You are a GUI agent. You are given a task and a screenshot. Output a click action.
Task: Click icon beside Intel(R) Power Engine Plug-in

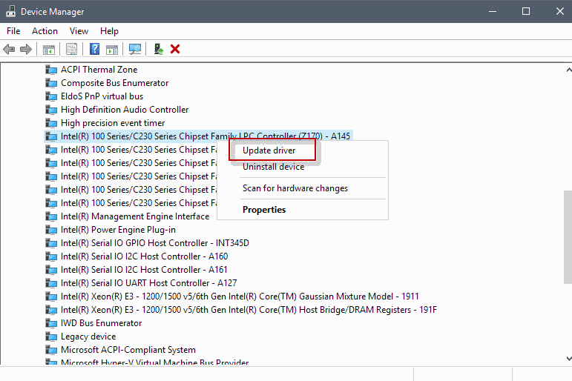[51, 230]
